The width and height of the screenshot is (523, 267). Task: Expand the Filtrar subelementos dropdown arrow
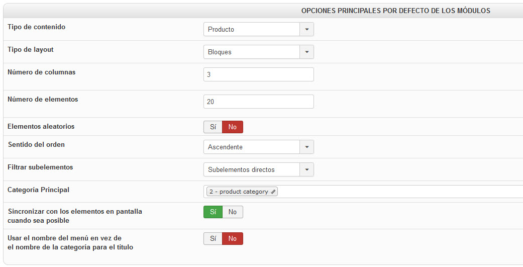point(306,169)
